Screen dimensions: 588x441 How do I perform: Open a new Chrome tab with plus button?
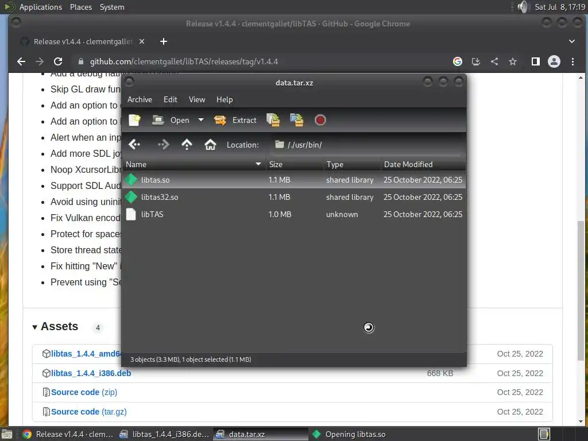click(x=164, y=41)
